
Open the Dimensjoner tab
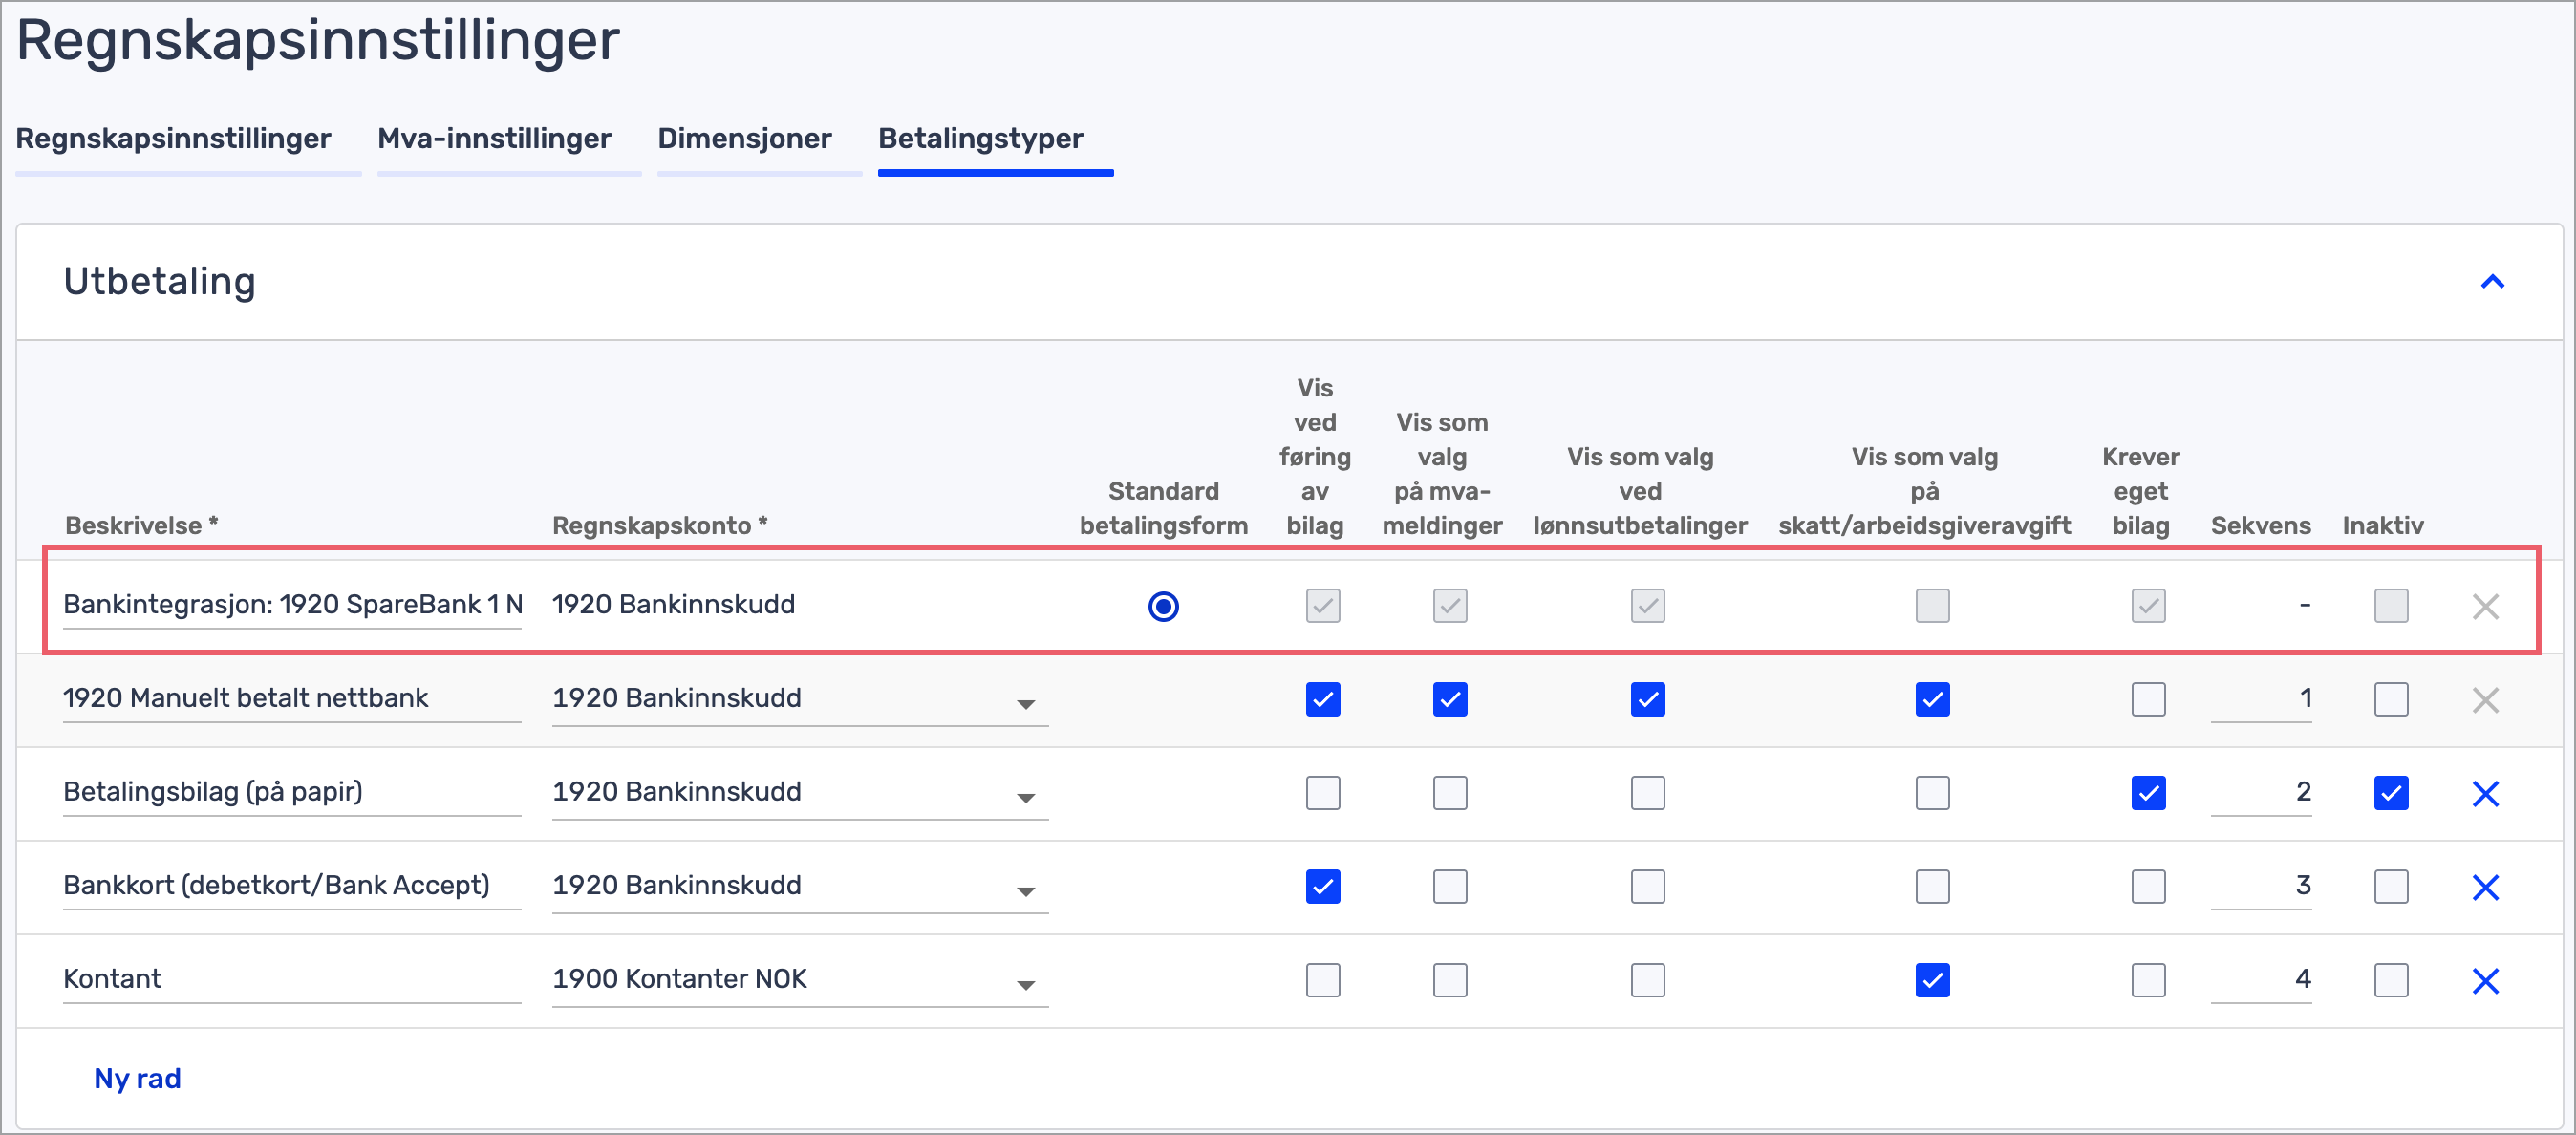pyautogui.click(x=744, y=138)
